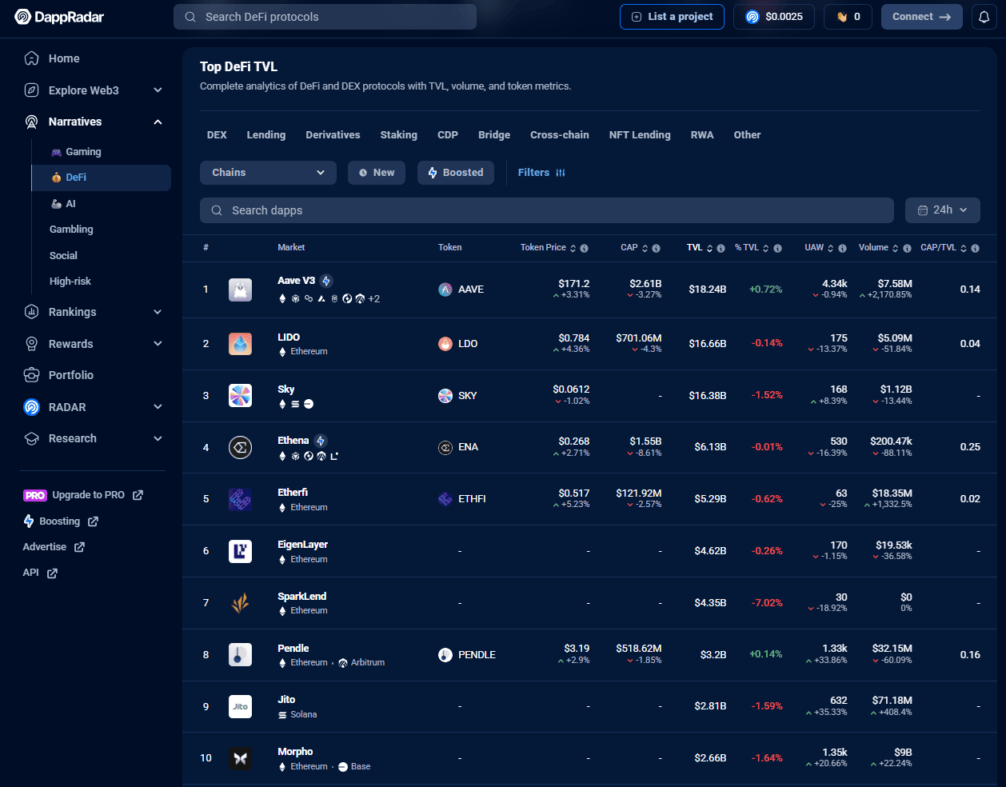Click the boost lightning icon beside Aave V3

[326, 281]
